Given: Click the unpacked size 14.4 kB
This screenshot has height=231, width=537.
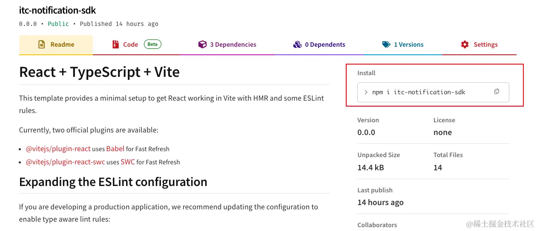Looking at the screenshot, I should coord(370,168).
